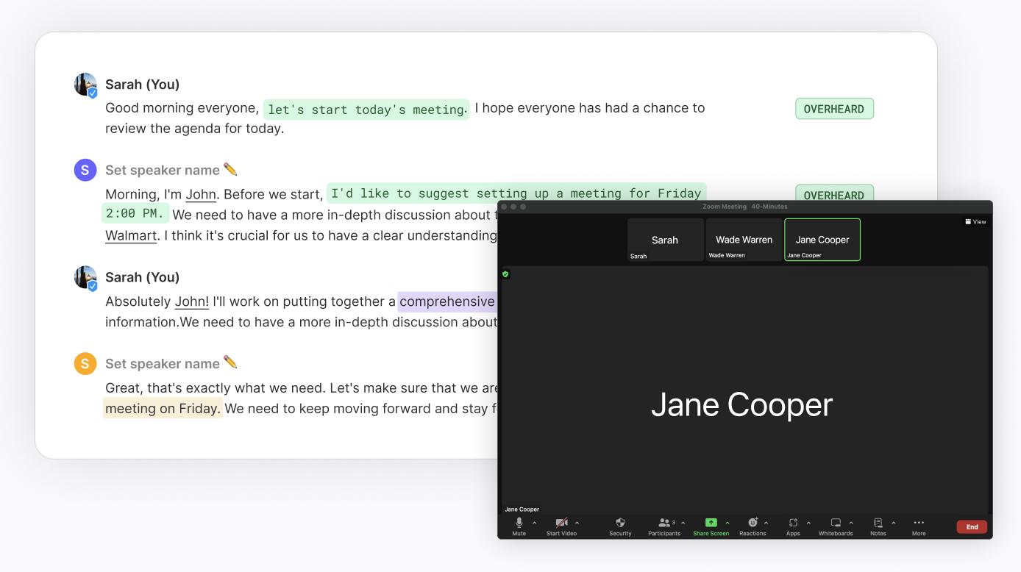Expand the arrow beside Reactions

[x=766, y=523]
